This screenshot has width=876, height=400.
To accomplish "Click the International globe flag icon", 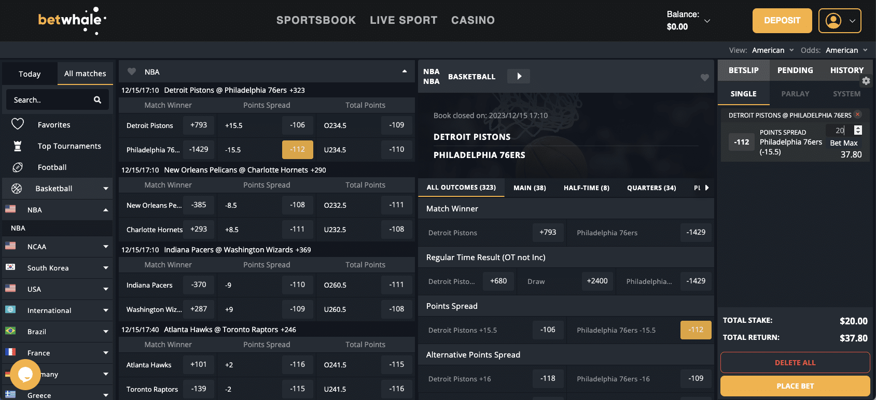I will pyautogui.click(x=10, y=310).
